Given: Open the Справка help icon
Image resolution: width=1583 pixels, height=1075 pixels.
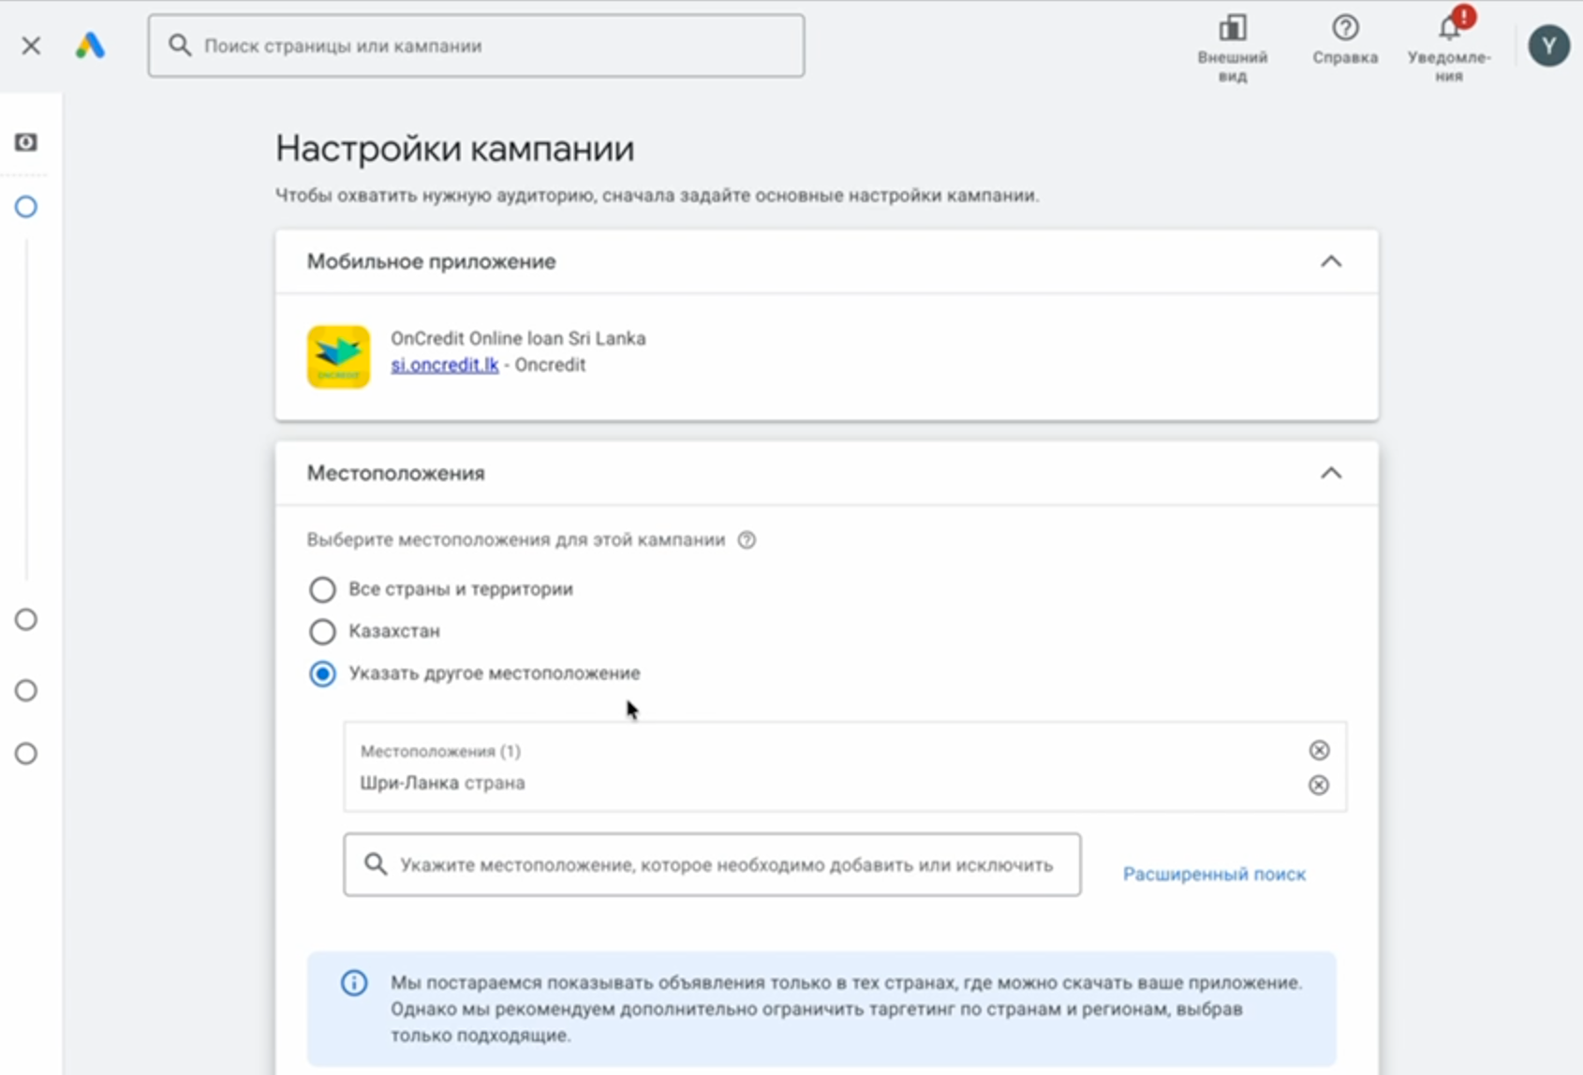Looking at the screenshot, I should [x=1345, y=28].
